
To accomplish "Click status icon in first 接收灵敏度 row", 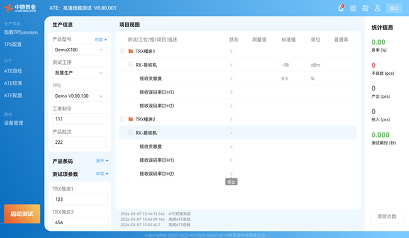I will [231, 78].
